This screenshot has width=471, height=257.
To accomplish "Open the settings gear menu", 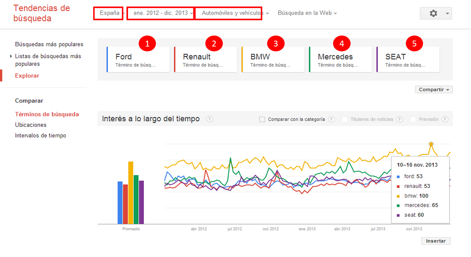I will coord(436,13).
